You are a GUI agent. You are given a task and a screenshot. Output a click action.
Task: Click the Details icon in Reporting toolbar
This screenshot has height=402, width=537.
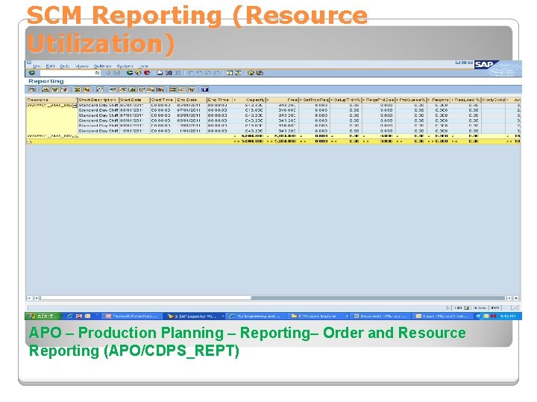(32, 89)
